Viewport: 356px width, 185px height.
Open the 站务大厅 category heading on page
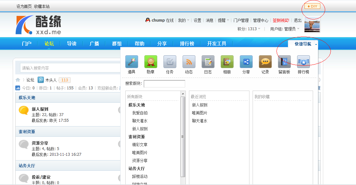tap(27, 166)
